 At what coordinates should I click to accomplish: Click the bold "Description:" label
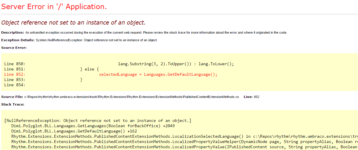pyautogui.click(x=12, y=32)
